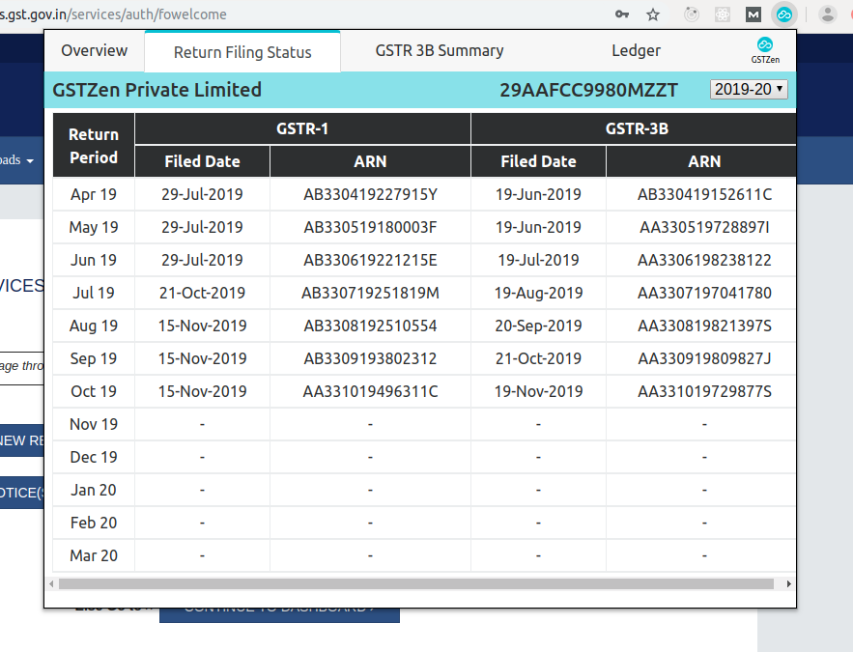Click the browser address bar URL
853x652 pixels.
coord(113,14)
